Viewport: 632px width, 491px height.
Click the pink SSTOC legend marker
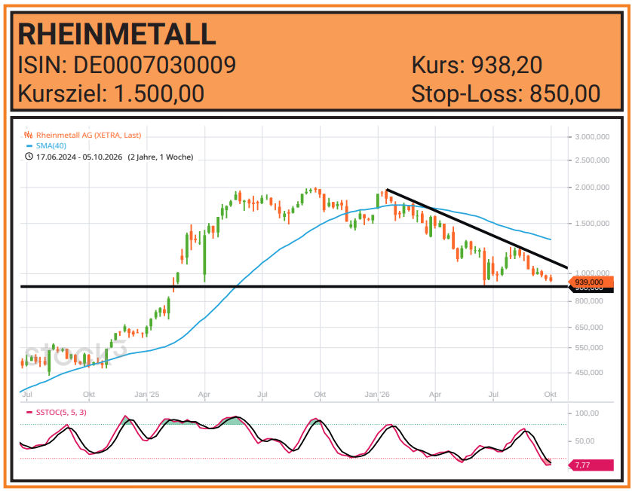pos(29,413)
